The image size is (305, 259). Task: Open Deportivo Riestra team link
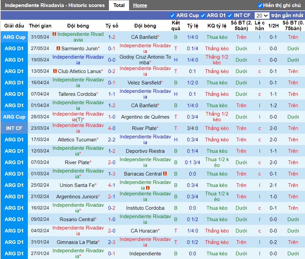(x=145, y=151)
